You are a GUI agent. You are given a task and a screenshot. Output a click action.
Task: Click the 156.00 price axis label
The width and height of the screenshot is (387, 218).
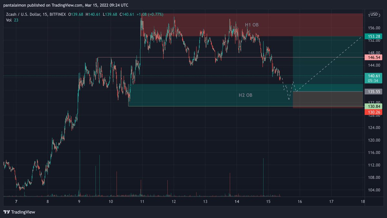pyautogui.click(x=373, y=28)
